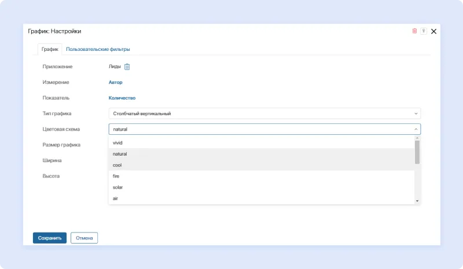
Task: Click the pin icon in dialog header
Action: click(x=424, y=31)
